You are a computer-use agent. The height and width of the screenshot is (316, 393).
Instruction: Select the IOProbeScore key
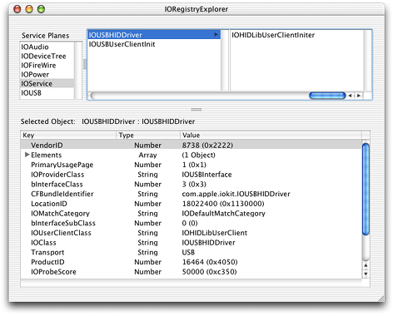coord(53,272)
